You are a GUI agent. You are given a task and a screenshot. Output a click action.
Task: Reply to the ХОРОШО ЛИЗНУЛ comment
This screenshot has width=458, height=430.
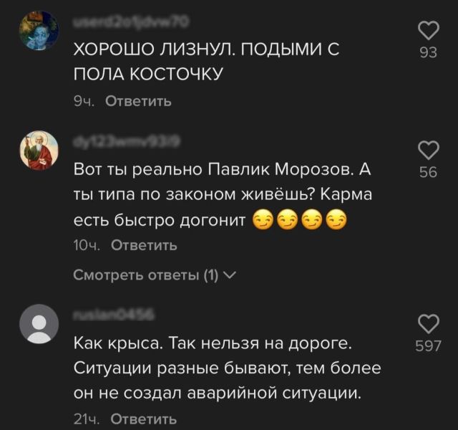138,102
